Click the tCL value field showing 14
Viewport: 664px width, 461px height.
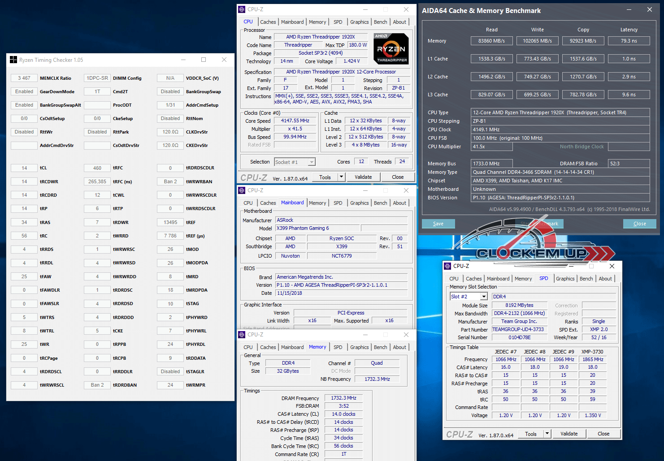pyautogui.click(x=24, y=168)
